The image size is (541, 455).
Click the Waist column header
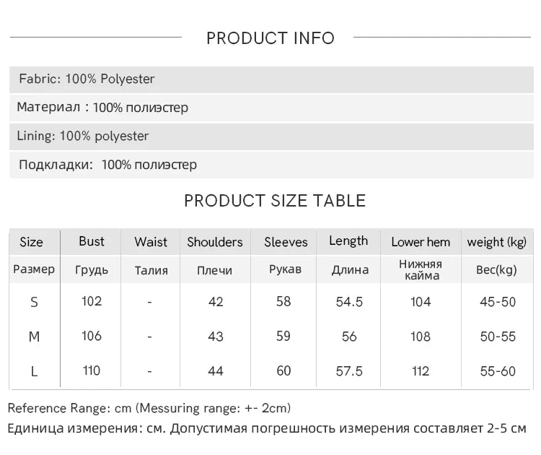[151, 242]
